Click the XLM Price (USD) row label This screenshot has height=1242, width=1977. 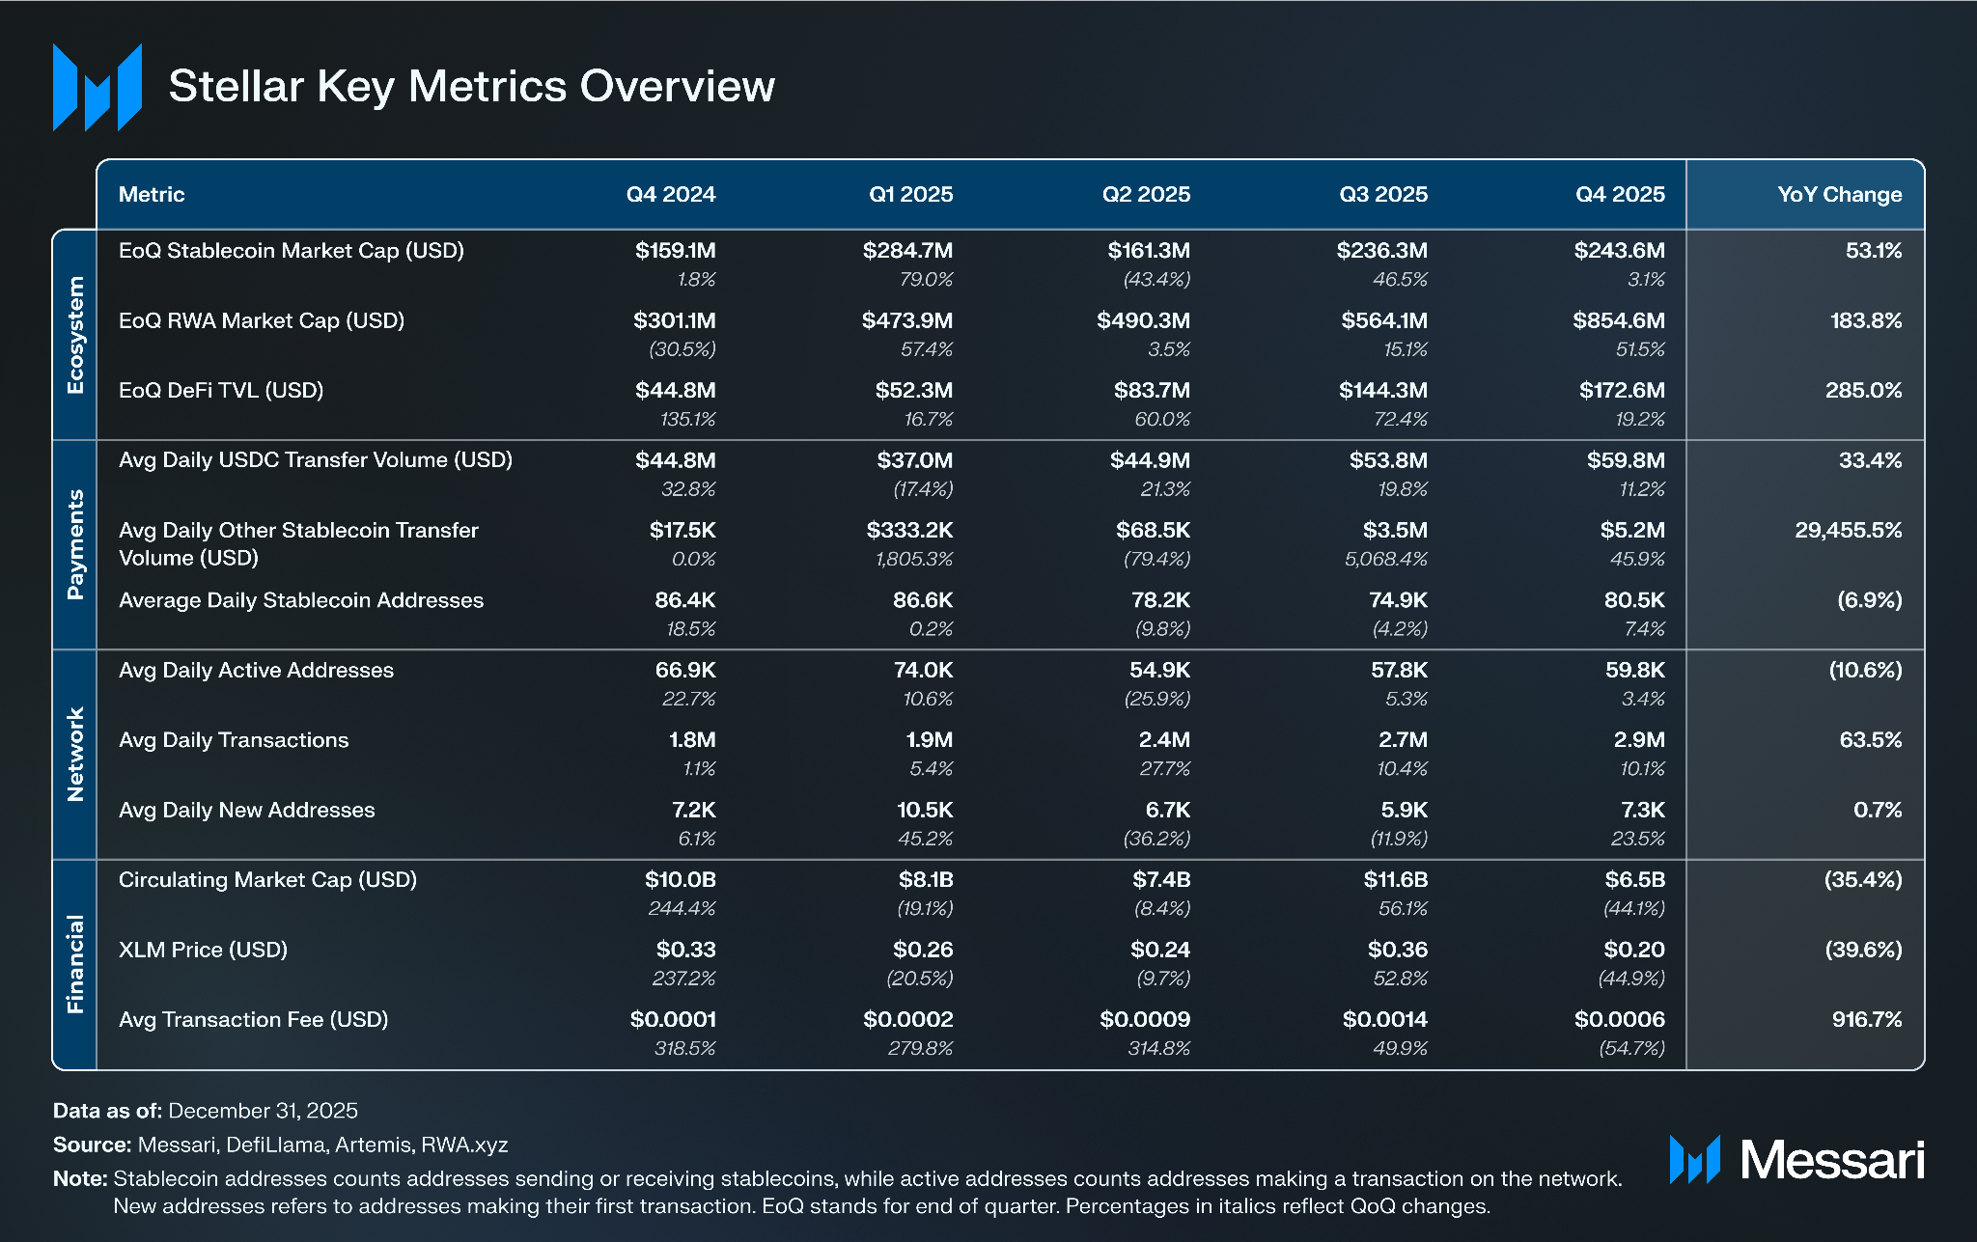(203, 950)
